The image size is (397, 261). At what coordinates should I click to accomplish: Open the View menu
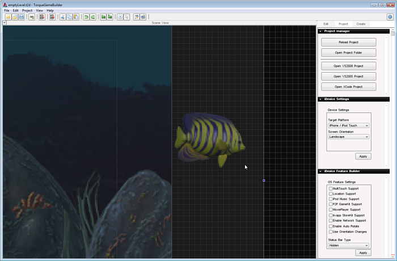(39, 10)
